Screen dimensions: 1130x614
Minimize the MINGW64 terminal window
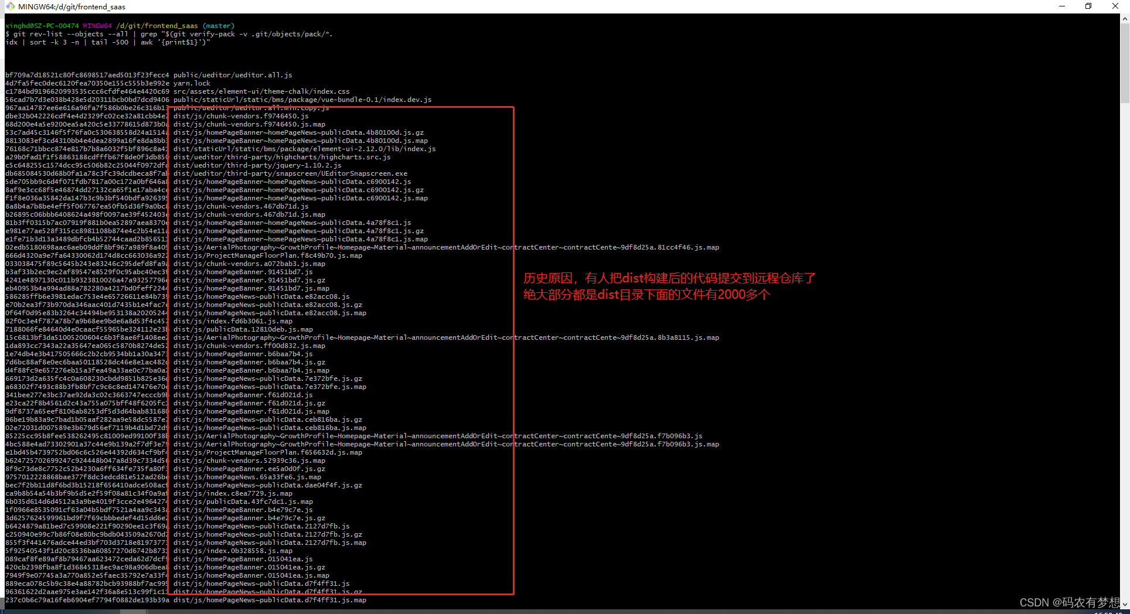tap(1061, 6)
